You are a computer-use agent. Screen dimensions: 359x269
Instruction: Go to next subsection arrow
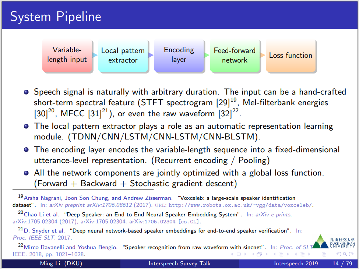pyautogui.click(x=288, y=254)
